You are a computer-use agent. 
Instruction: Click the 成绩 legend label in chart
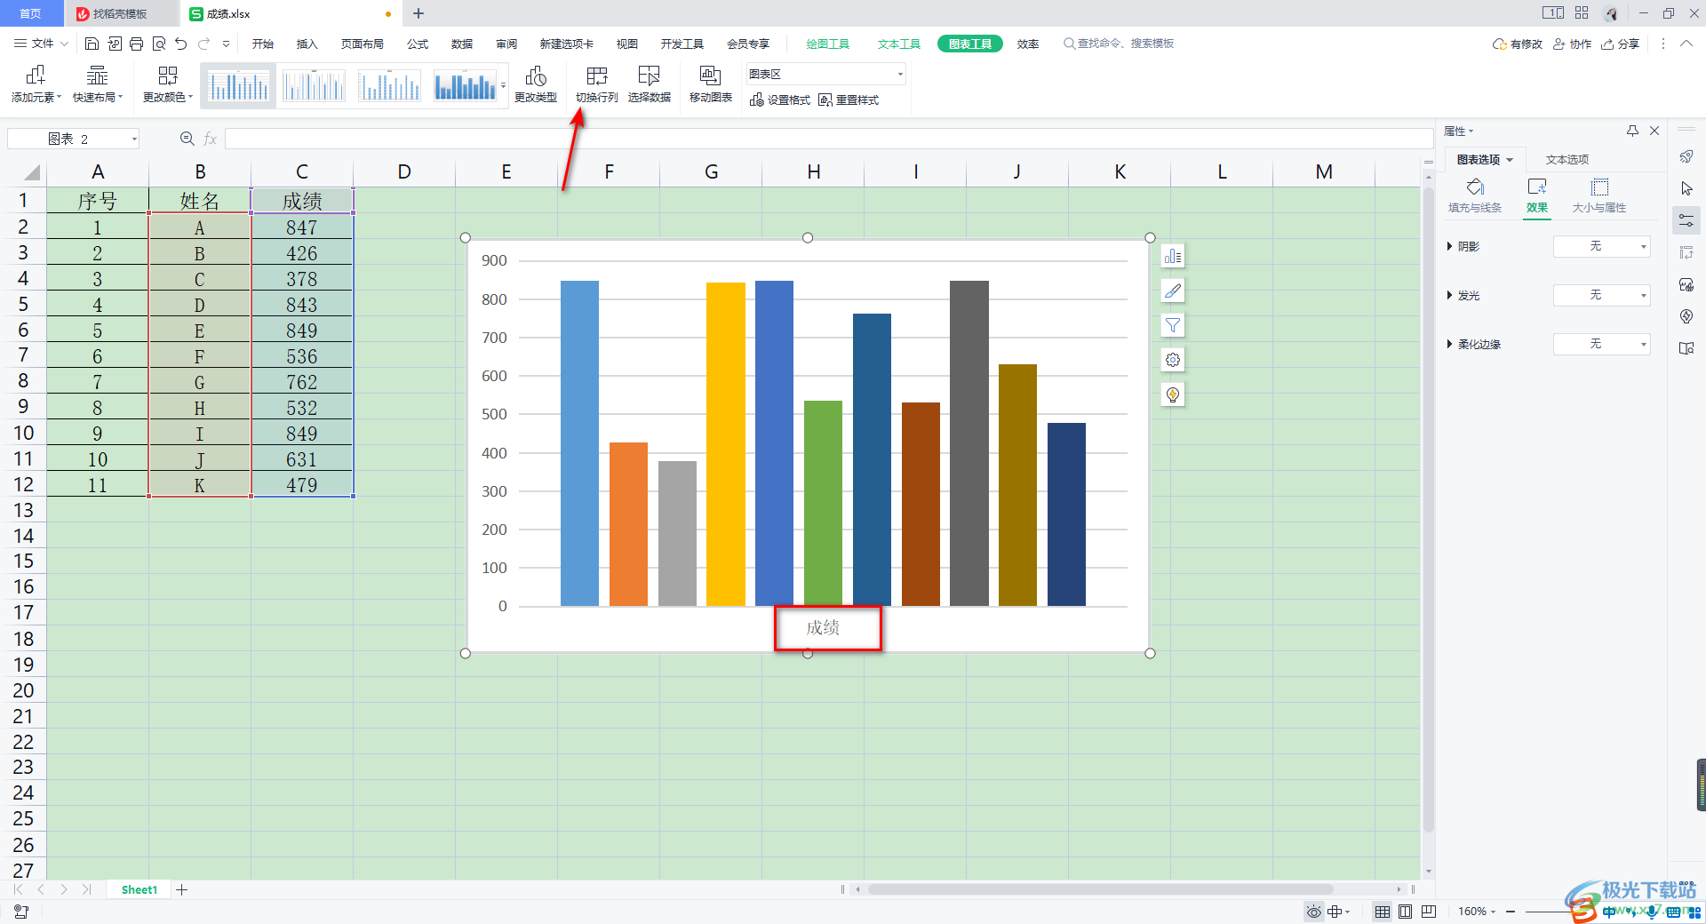823,628
